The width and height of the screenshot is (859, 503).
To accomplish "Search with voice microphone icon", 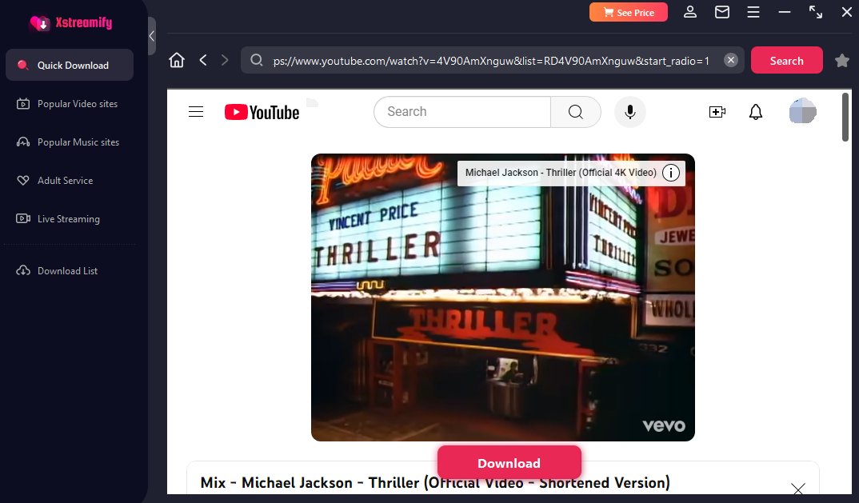I will [x=630, y=112].
